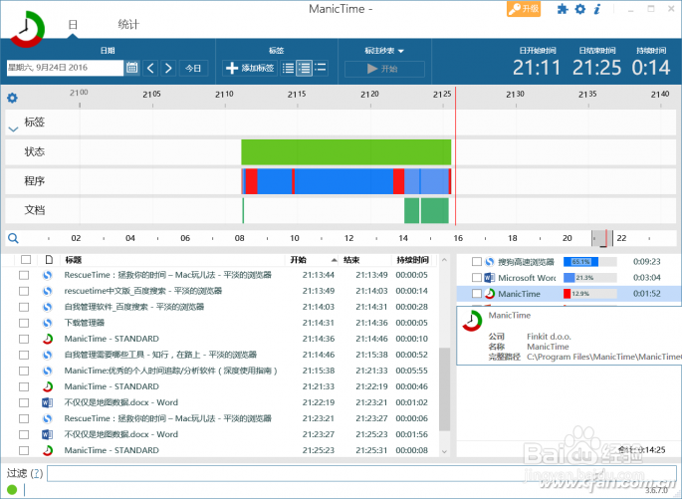Click Microsoft Word icon in summary list
Viewport: 682px width, 499px height.
489,278
